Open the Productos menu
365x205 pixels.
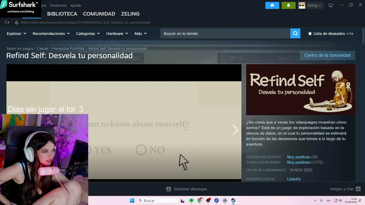(x=58, y=5)
